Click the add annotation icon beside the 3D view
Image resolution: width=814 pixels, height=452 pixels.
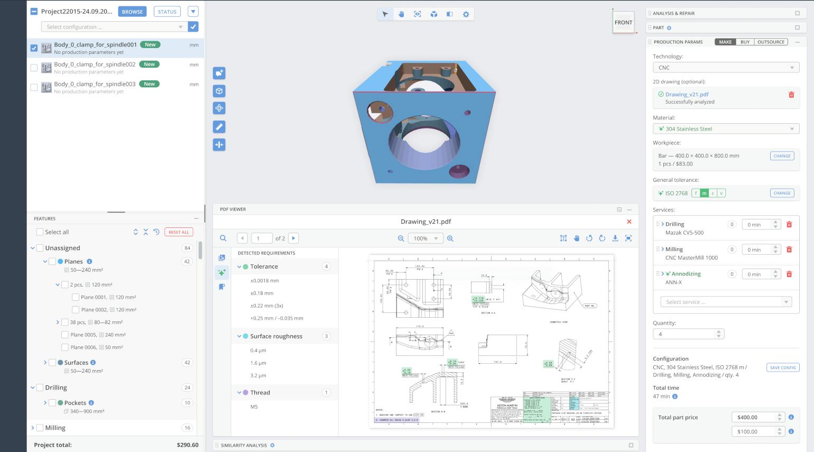click(x=219, y=73)
